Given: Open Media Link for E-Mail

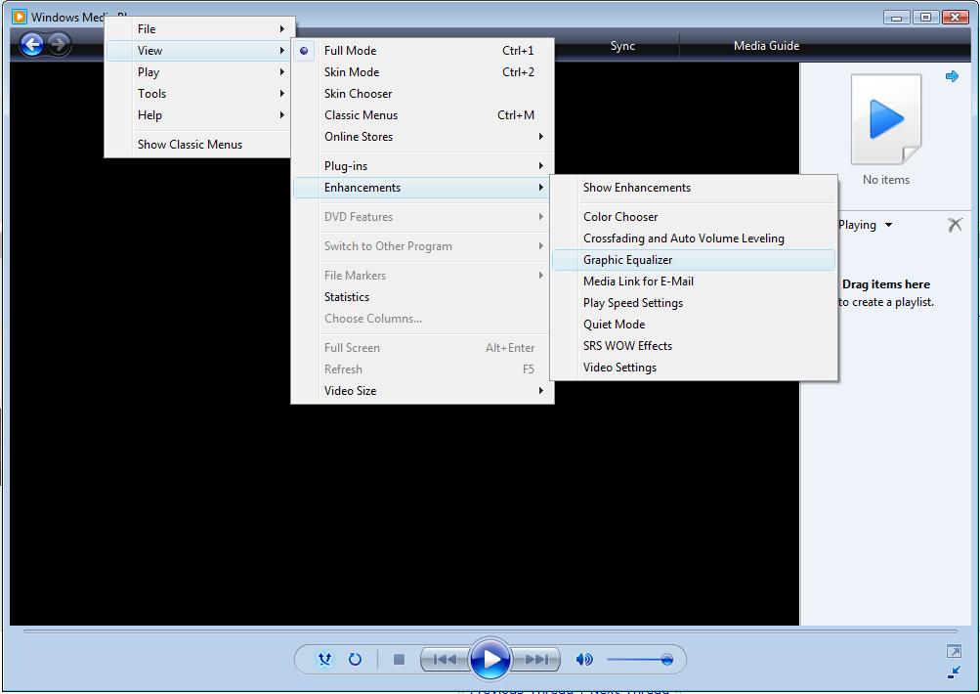Looking at the screenshot, I should pos(694,282).
